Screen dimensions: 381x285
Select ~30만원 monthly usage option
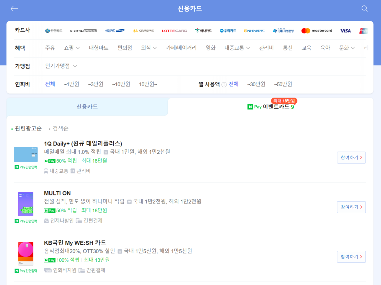(256, 84)
